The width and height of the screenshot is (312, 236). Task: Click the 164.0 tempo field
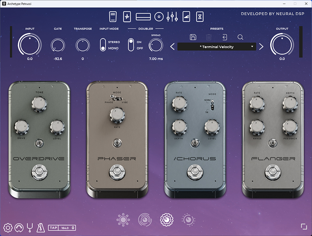coord(65,228)
